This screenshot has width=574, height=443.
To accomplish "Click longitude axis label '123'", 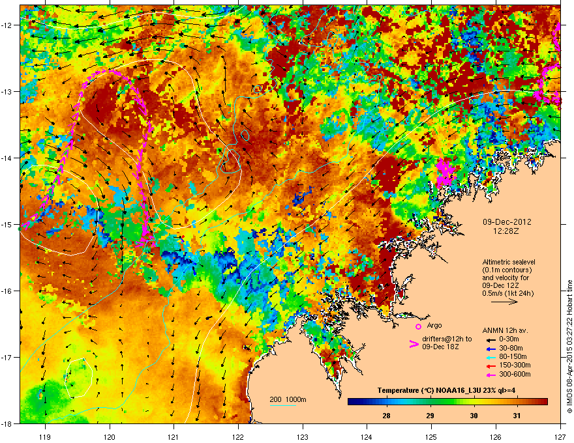I will pos(303,436).
